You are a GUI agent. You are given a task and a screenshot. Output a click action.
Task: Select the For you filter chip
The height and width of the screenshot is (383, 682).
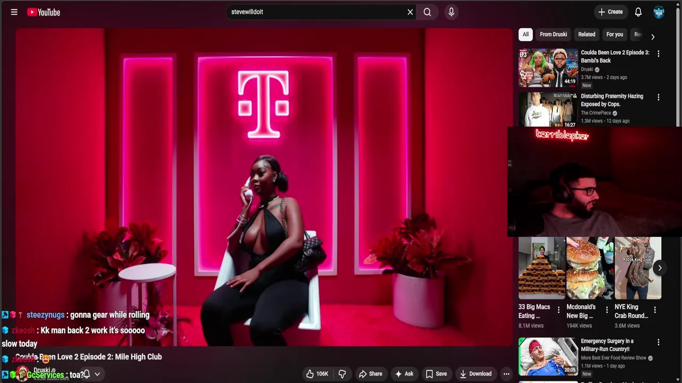pyautogui.click(x=614, y=34)
